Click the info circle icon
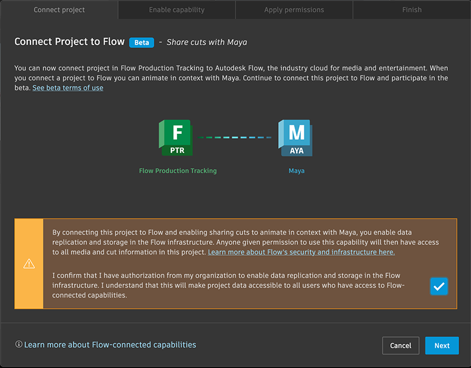Image resolution: width=471 pixels, height=368 pixels. [19, 344]
